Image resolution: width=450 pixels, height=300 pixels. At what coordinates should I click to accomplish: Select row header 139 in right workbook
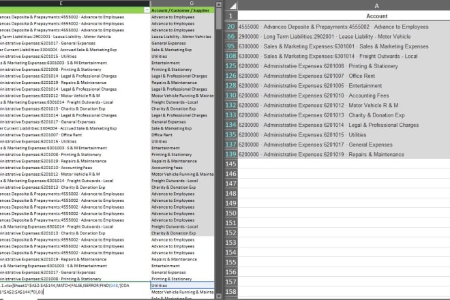(230, 154)
